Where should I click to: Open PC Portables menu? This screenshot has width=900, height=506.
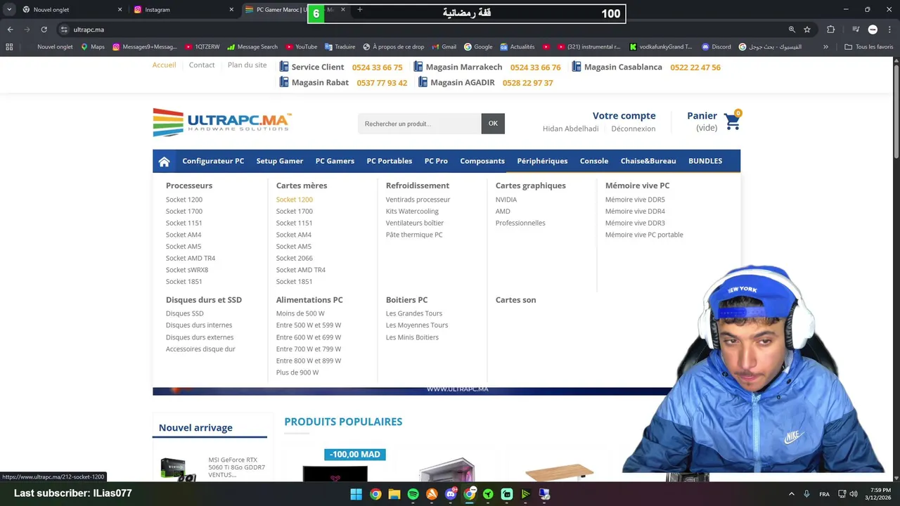pos(389,161)
